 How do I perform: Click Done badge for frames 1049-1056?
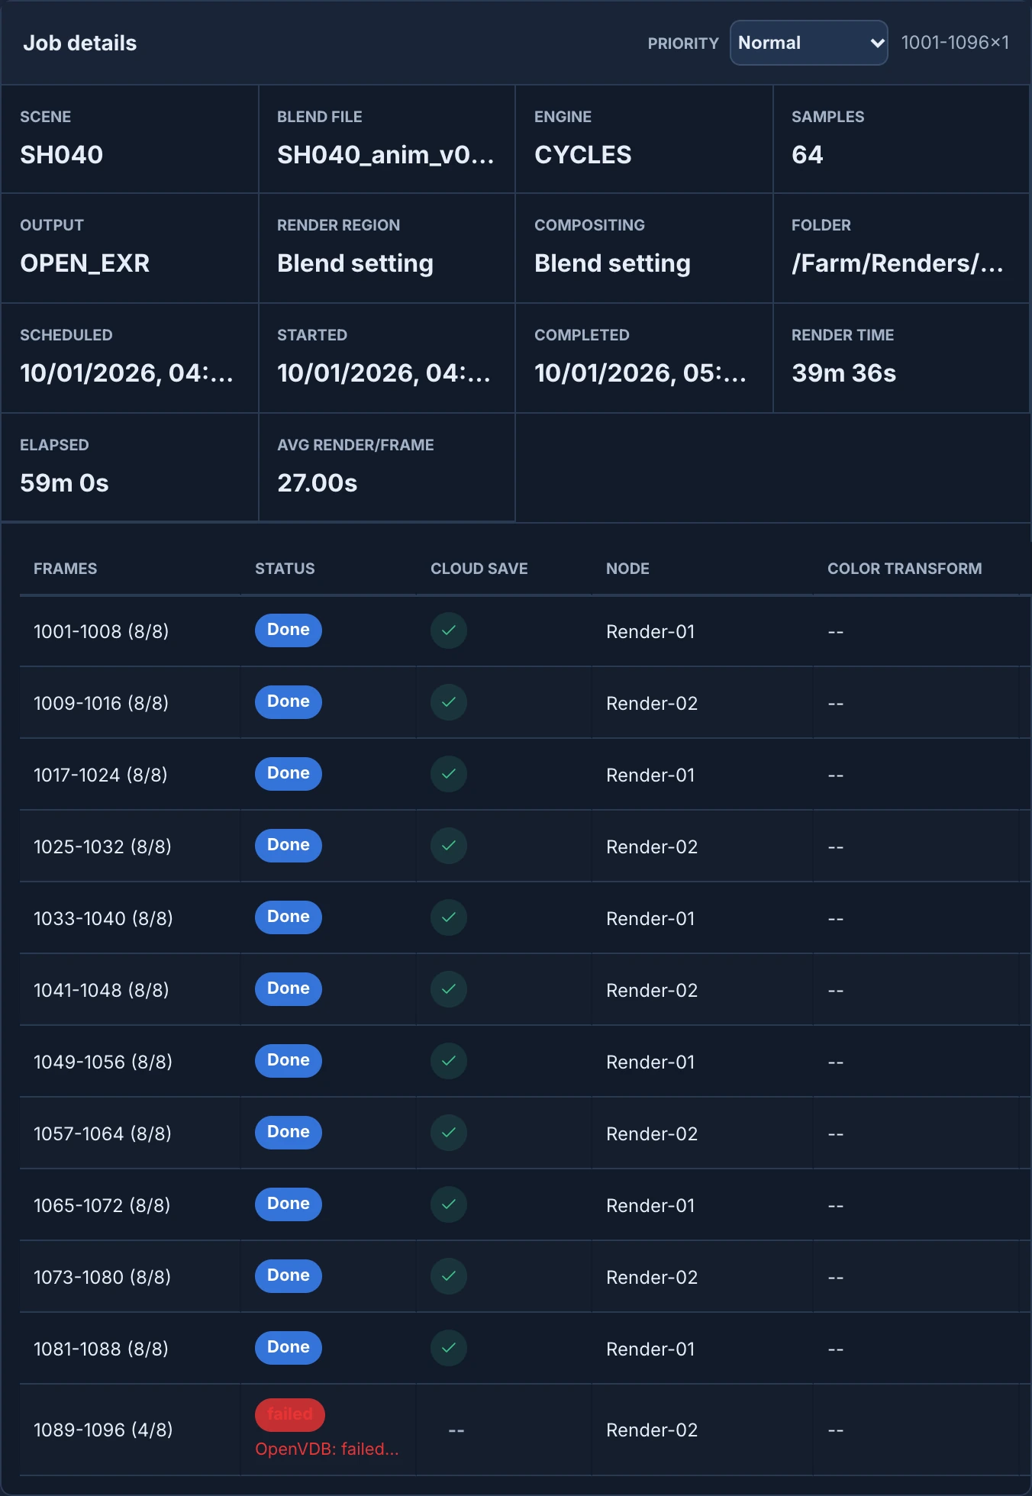289,1061
